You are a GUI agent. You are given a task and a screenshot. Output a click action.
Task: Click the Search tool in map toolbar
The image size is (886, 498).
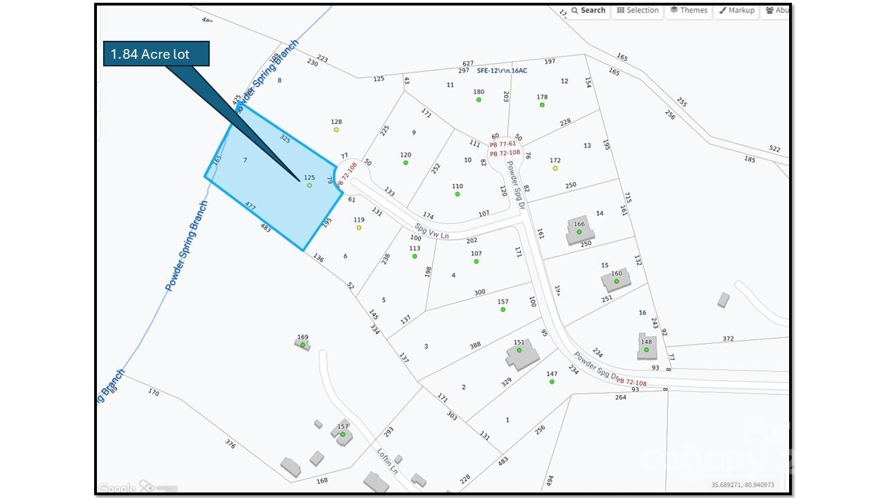tap(588, 10)
